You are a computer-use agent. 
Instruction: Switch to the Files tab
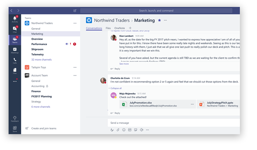click(108, 28)
